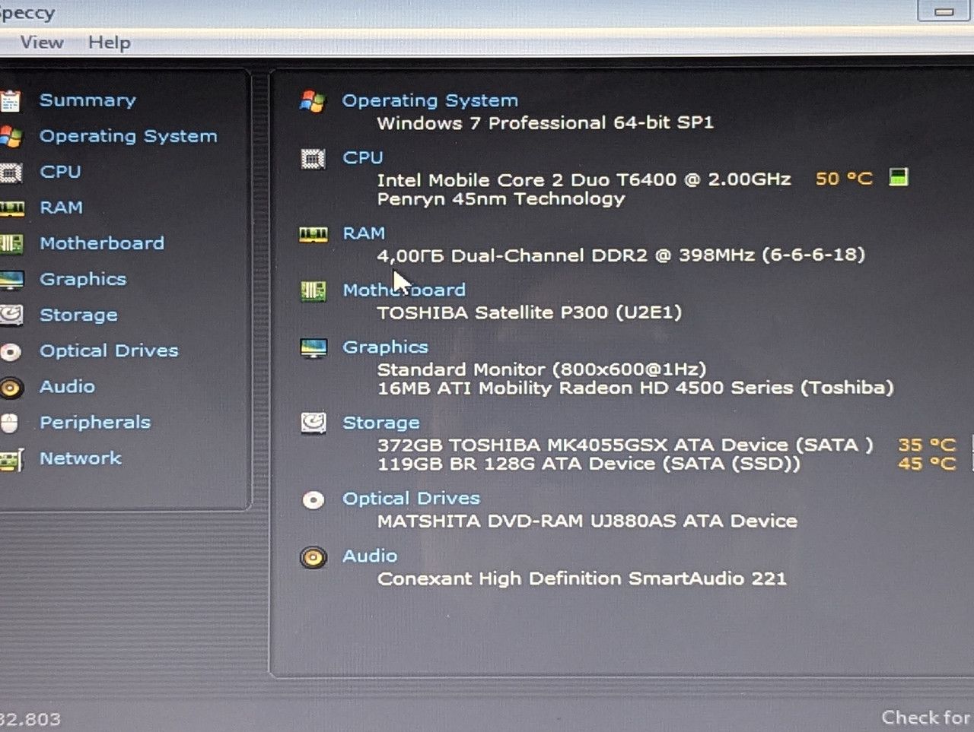Click the CPU temperature 50 °C value
Viewport: 974px width, 732px height.
pyautogui.click(x=844, y=179)
